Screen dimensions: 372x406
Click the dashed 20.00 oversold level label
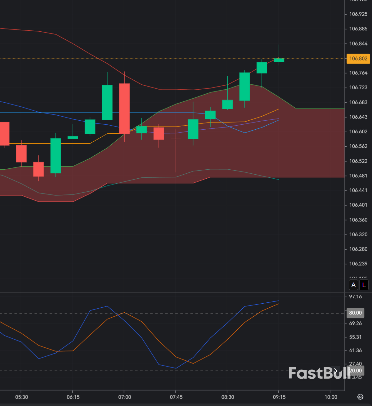pyautogui.click(x=355, y=370)
